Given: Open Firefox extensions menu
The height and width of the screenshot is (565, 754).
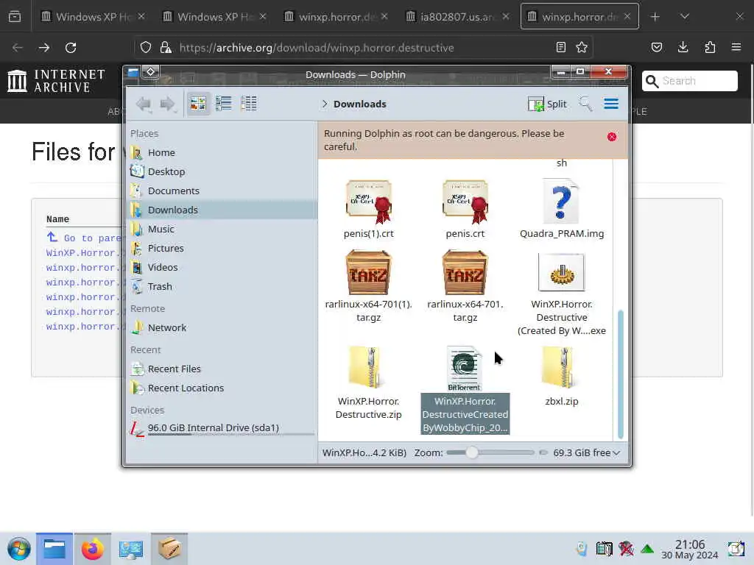Looking at the screenshot, I should tap(710, 47).
